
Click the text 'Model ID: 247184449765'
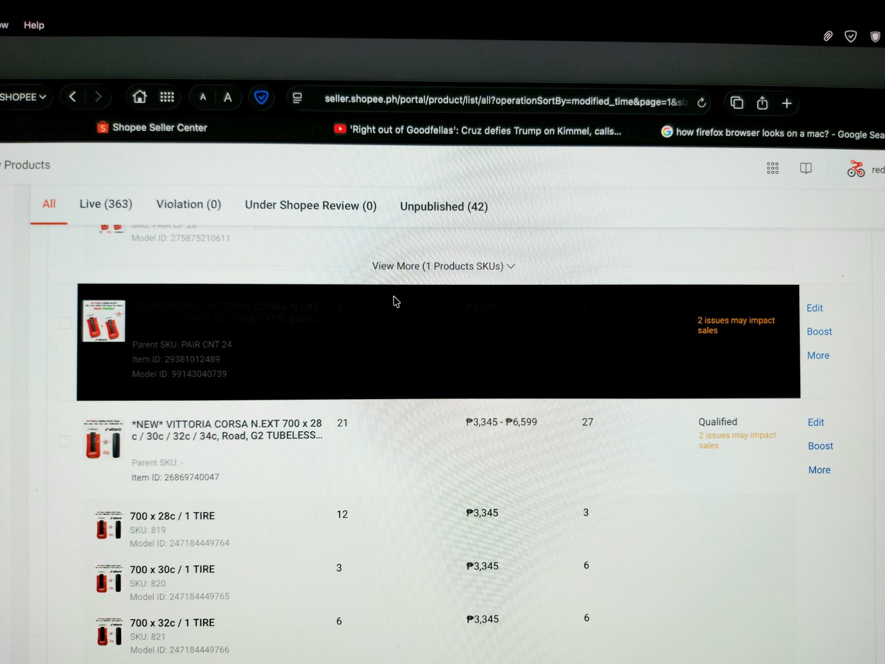tap(180, 597)
